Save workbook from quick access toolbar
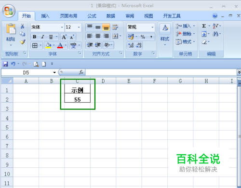 [5, 64]
